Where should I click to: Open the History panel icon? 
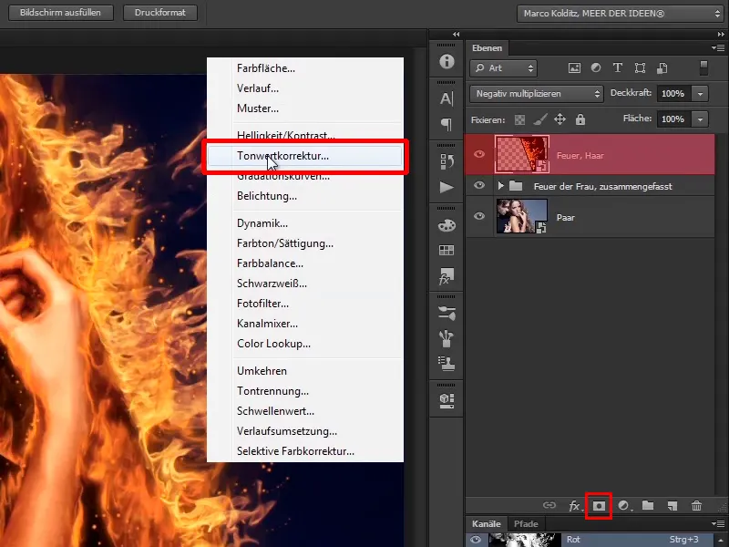click(447, 161)
